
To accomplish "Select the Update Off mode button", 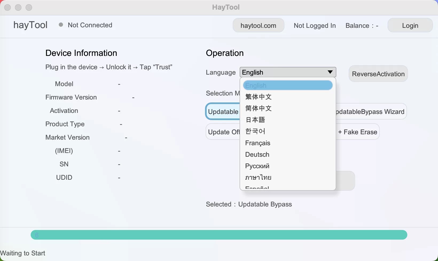I will [x=223, y=132].
